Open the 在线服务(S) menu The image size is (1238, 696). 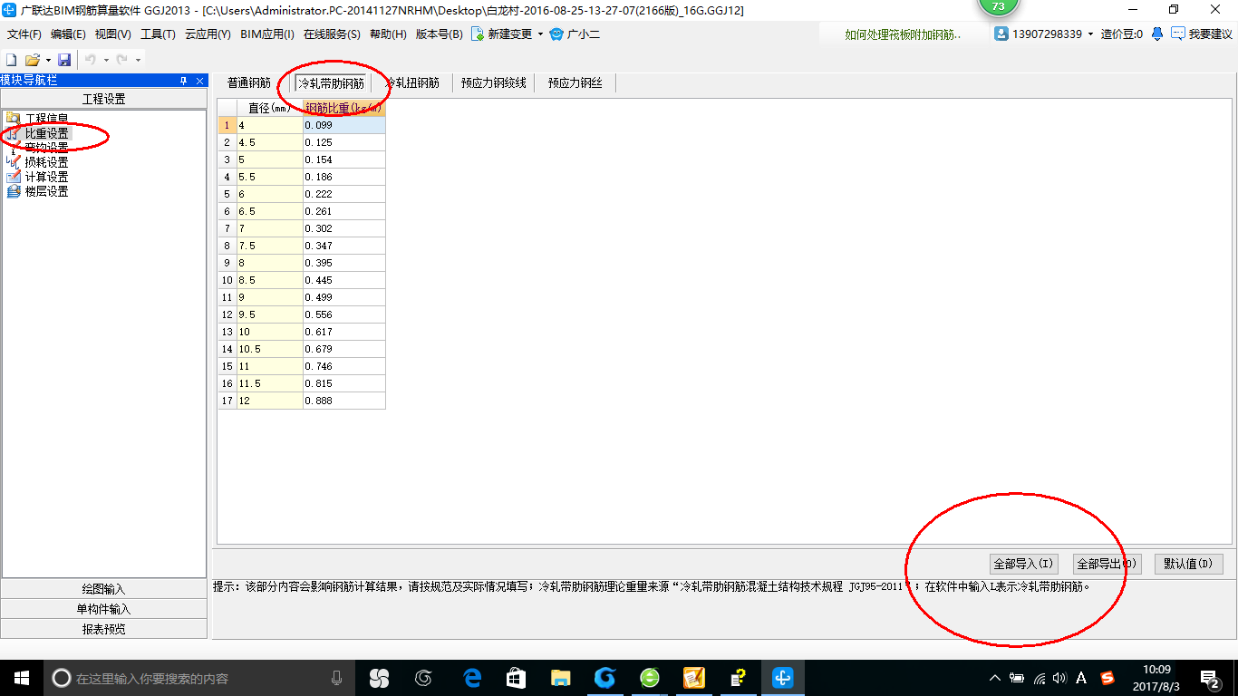click(332, 34)
